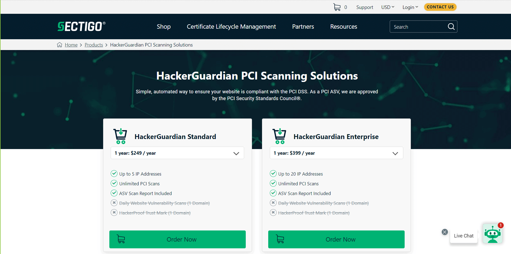This screenshot has width=511, height=254.
Task: Click the cart icon above HackerGuardian Standard
Action: click(120, 136)
